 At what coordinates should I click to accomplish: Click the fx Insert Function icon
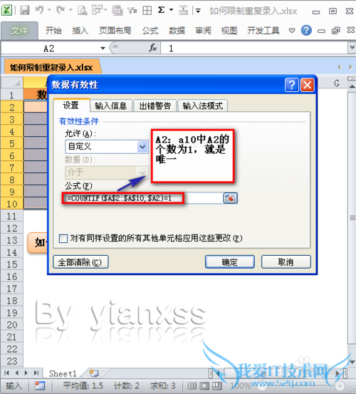152,48
